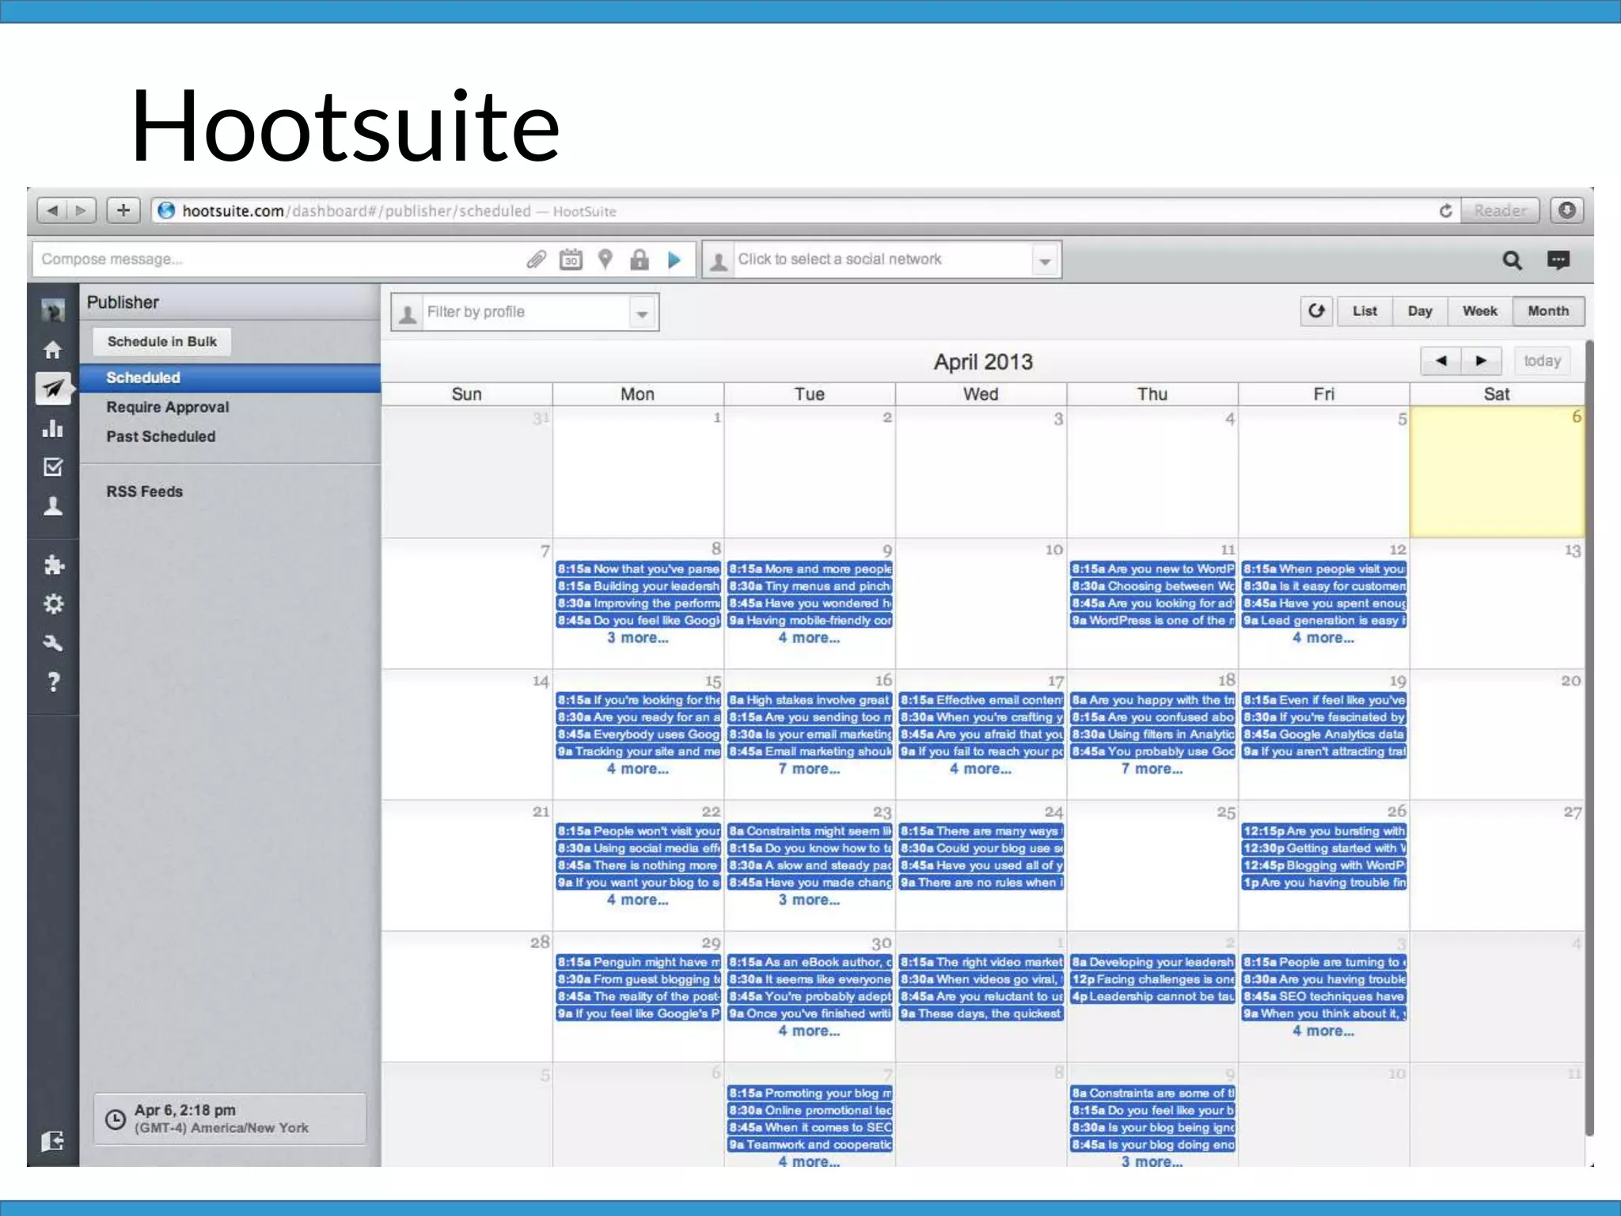Viewport: 1621px width, 1216px height.
Task: Open '12:15p Are you bursting with' post
Action: click(x=1324, y=831)
